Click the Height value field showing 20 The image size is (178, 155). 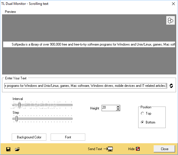(x=109, y=108)
